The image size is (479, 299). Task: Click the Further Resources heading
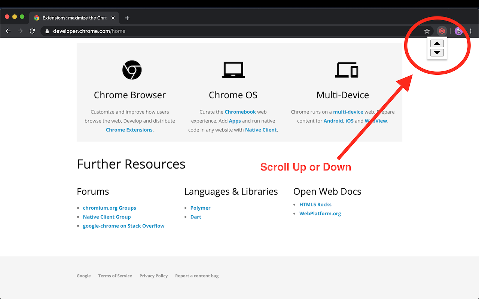point(131,164)
